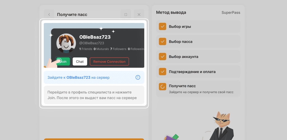The height and width of the screenshot is (140, 287).
Task: Click the collapse window icon
Action: coord(126,15)
